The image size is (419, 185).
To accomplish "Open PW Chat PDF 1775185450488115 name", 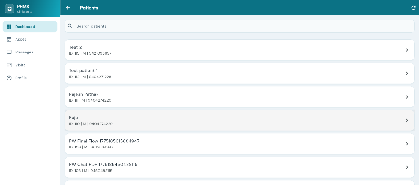I will point(103,165).
